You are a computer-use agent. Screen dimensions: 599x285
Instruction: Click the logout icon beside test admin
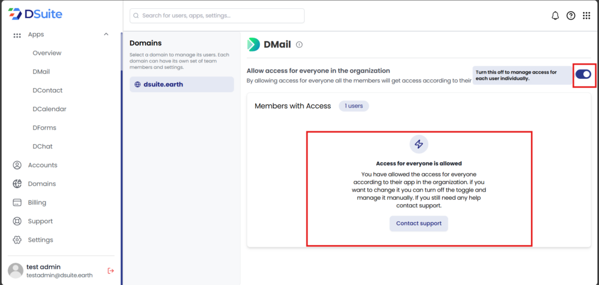110,270
